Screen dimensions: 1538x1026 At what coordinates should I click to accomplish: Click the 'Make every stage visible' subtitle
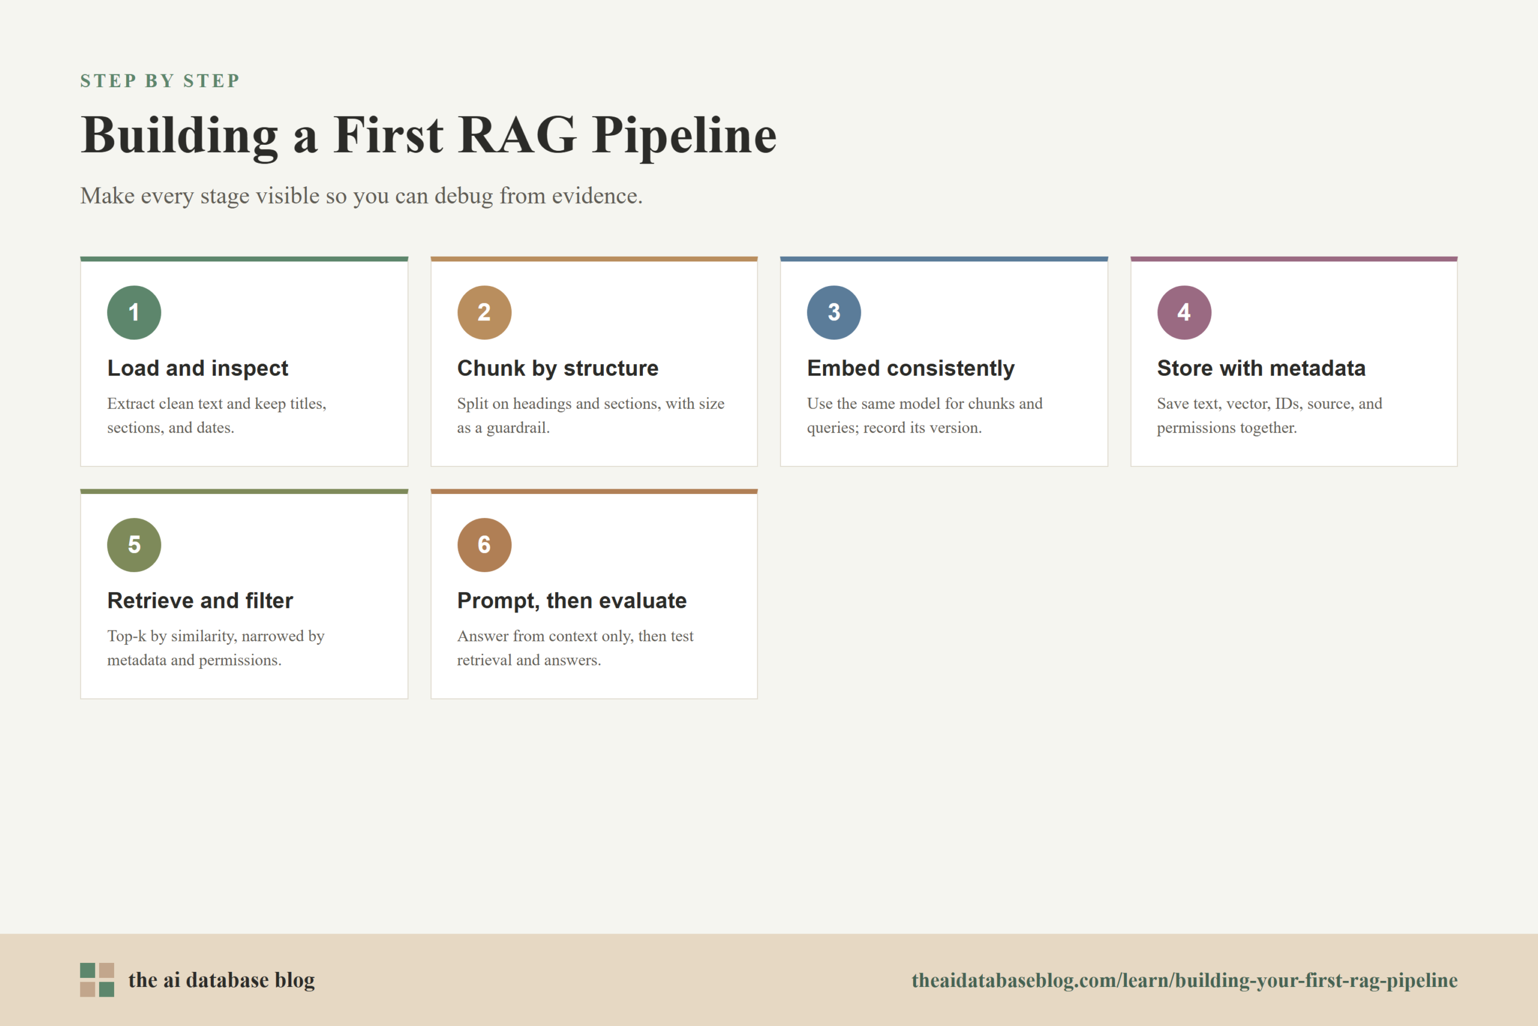tap(362, 196)
